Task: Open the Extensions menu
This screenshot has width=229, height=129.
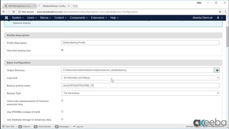Action: click(99, 18)
